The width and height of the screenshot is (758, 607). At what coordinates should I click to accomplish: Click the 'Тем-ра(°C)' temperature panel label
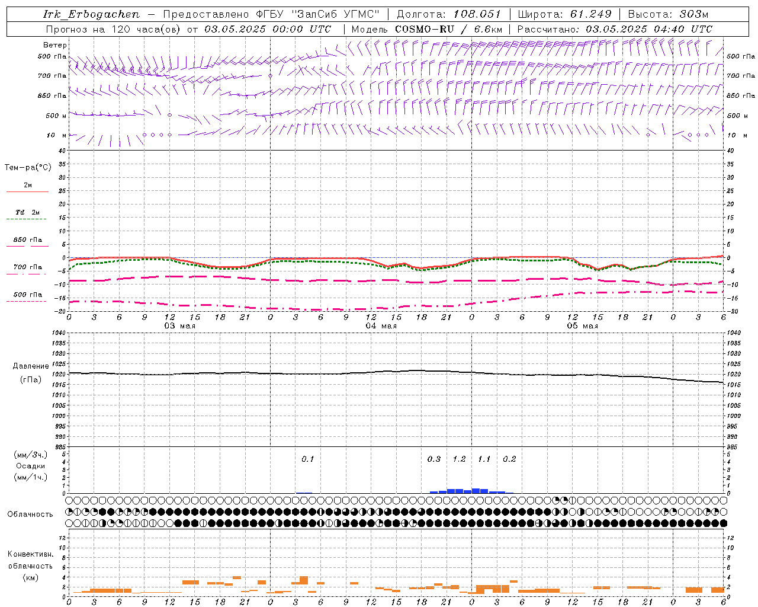[x=28, y=168]
